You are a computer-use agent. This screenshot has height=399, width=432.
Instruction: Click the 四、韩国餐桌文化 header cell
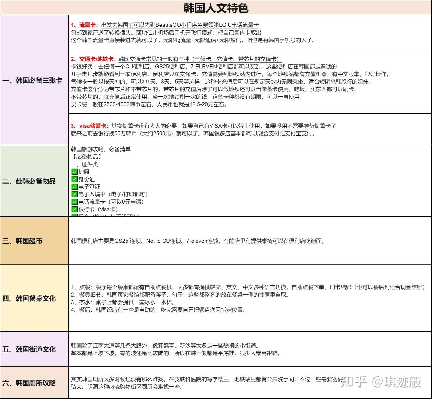point(34,298)
